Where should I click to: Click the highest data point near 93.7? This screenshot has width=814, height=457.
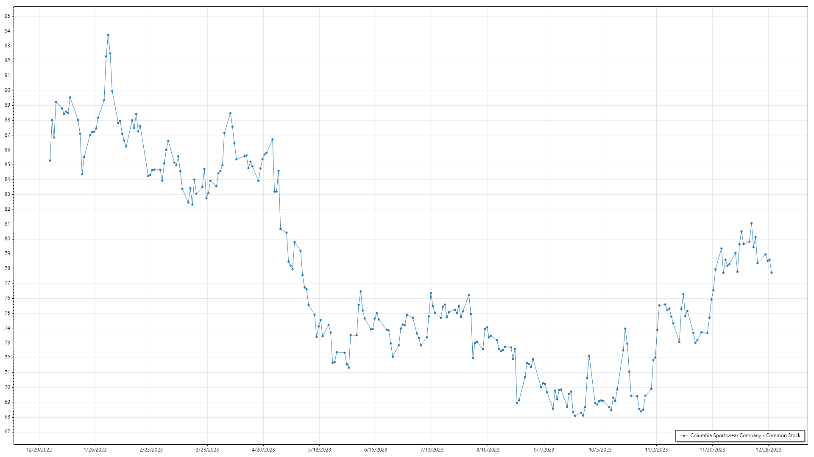[108, 35]
